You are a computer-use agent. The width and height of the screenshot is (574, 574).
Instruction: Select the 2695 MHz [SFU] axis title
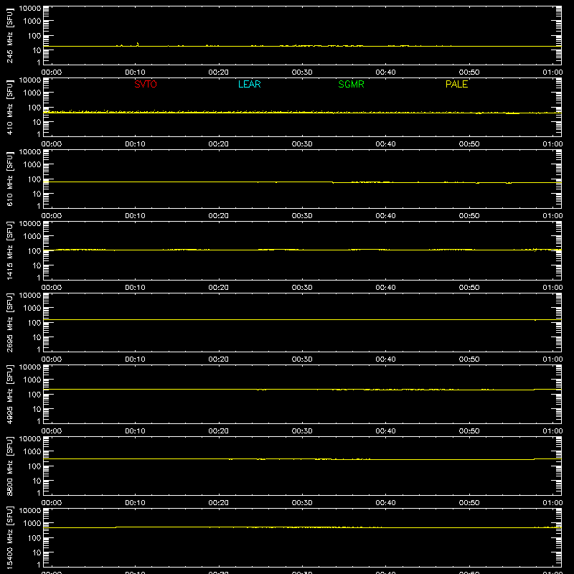pyautogui.click(x=9, y=323)
